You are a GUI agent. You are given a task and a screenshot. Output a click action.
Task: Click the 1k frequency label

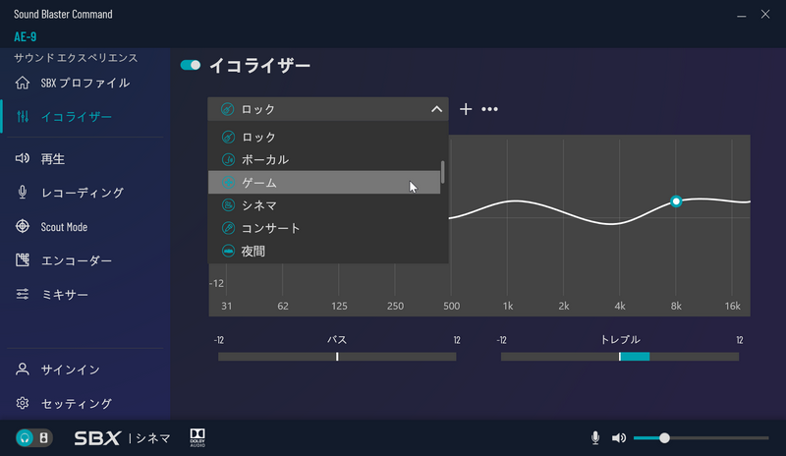click(507, 306)
